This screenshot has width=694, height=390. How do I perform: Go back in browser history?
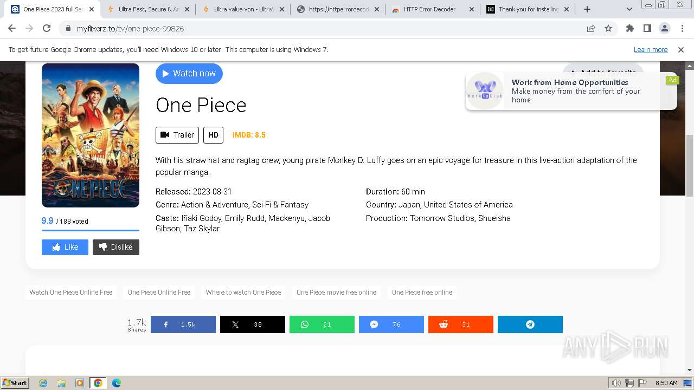(12, 28)
